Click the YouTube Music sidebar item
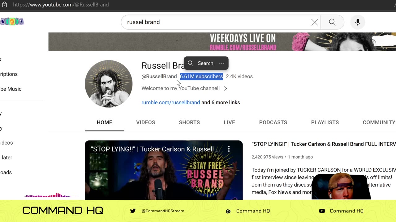This screenshot has width=396, height=222. (x=11, y=89)
